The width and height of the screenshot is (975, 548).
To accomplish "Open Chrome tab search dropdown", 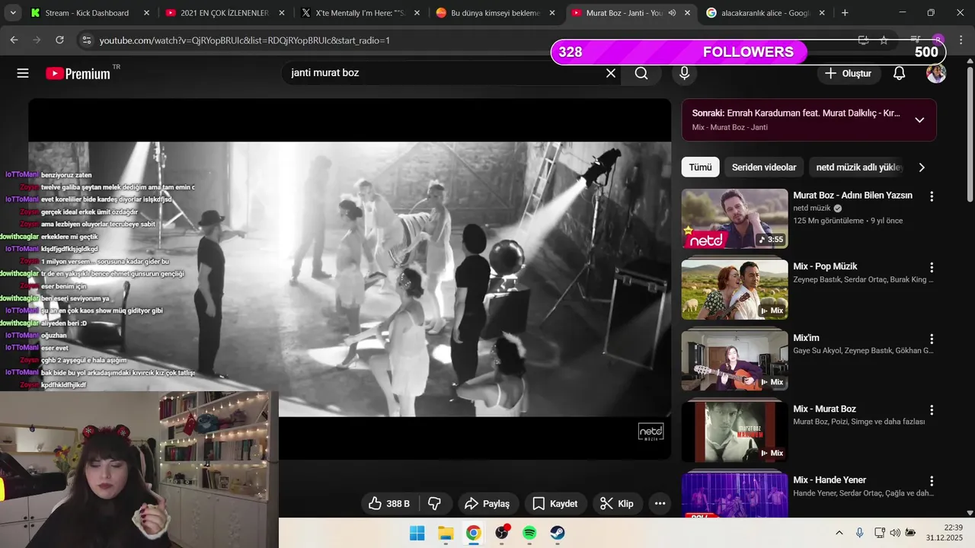I will [x=13, y=13].
